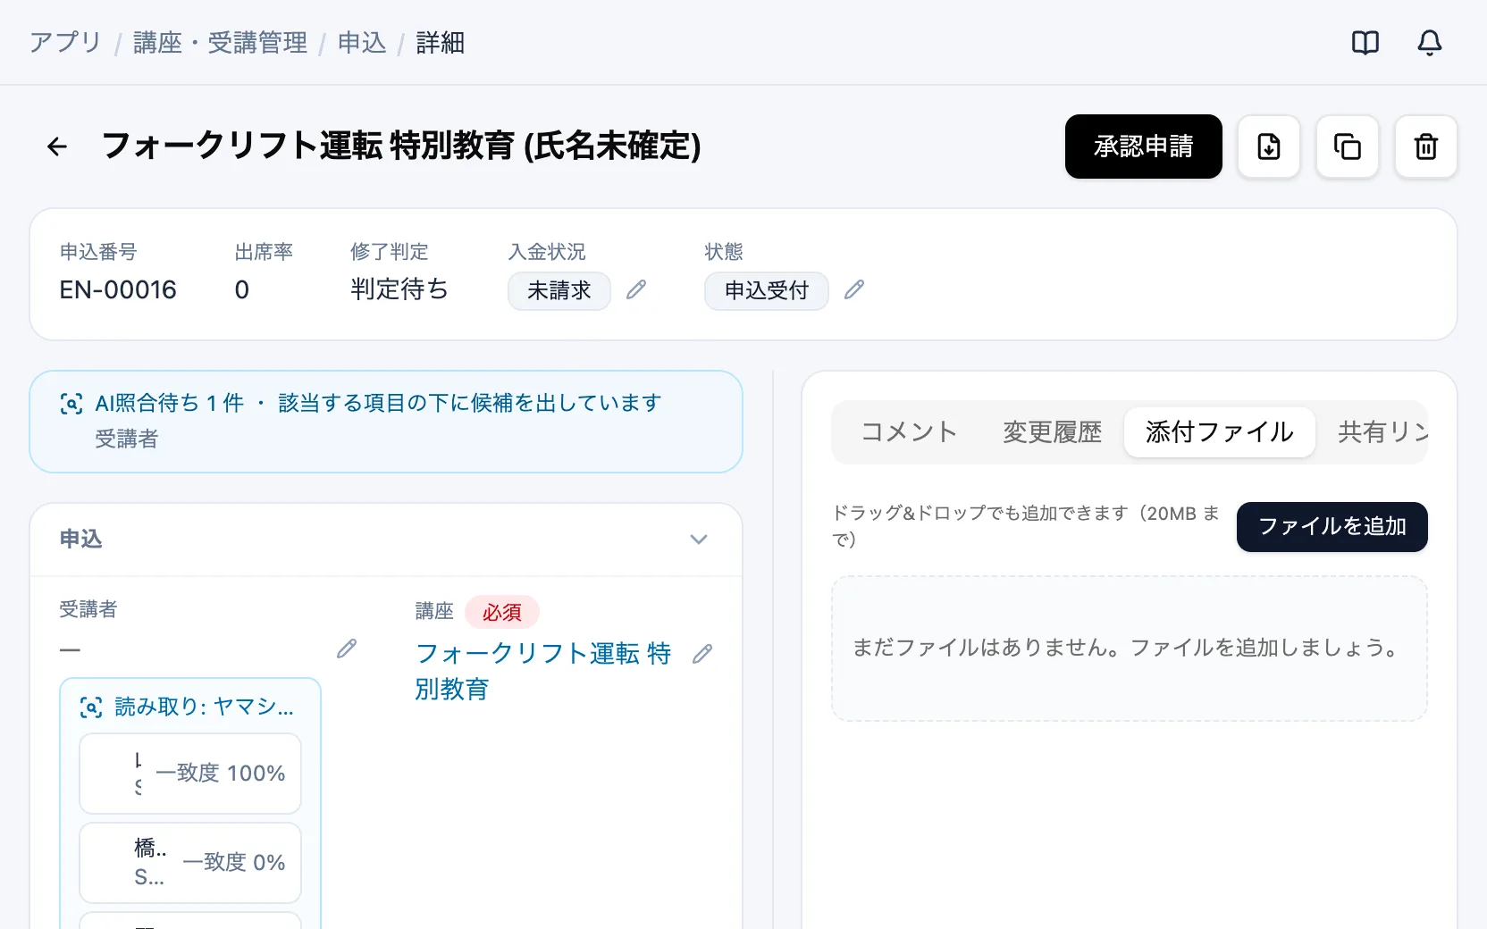Click the 未請求 payment status badge

[559, 291]
